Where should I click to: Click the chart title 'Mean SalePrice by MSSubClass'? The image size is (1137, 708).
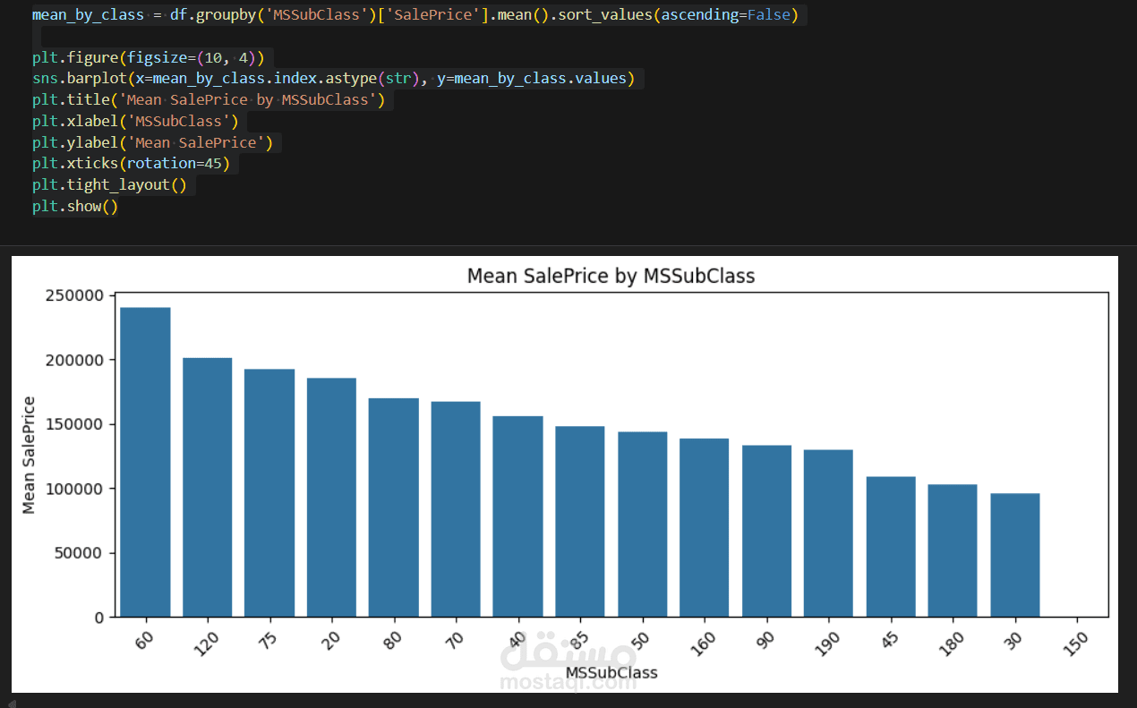[611, 276]
